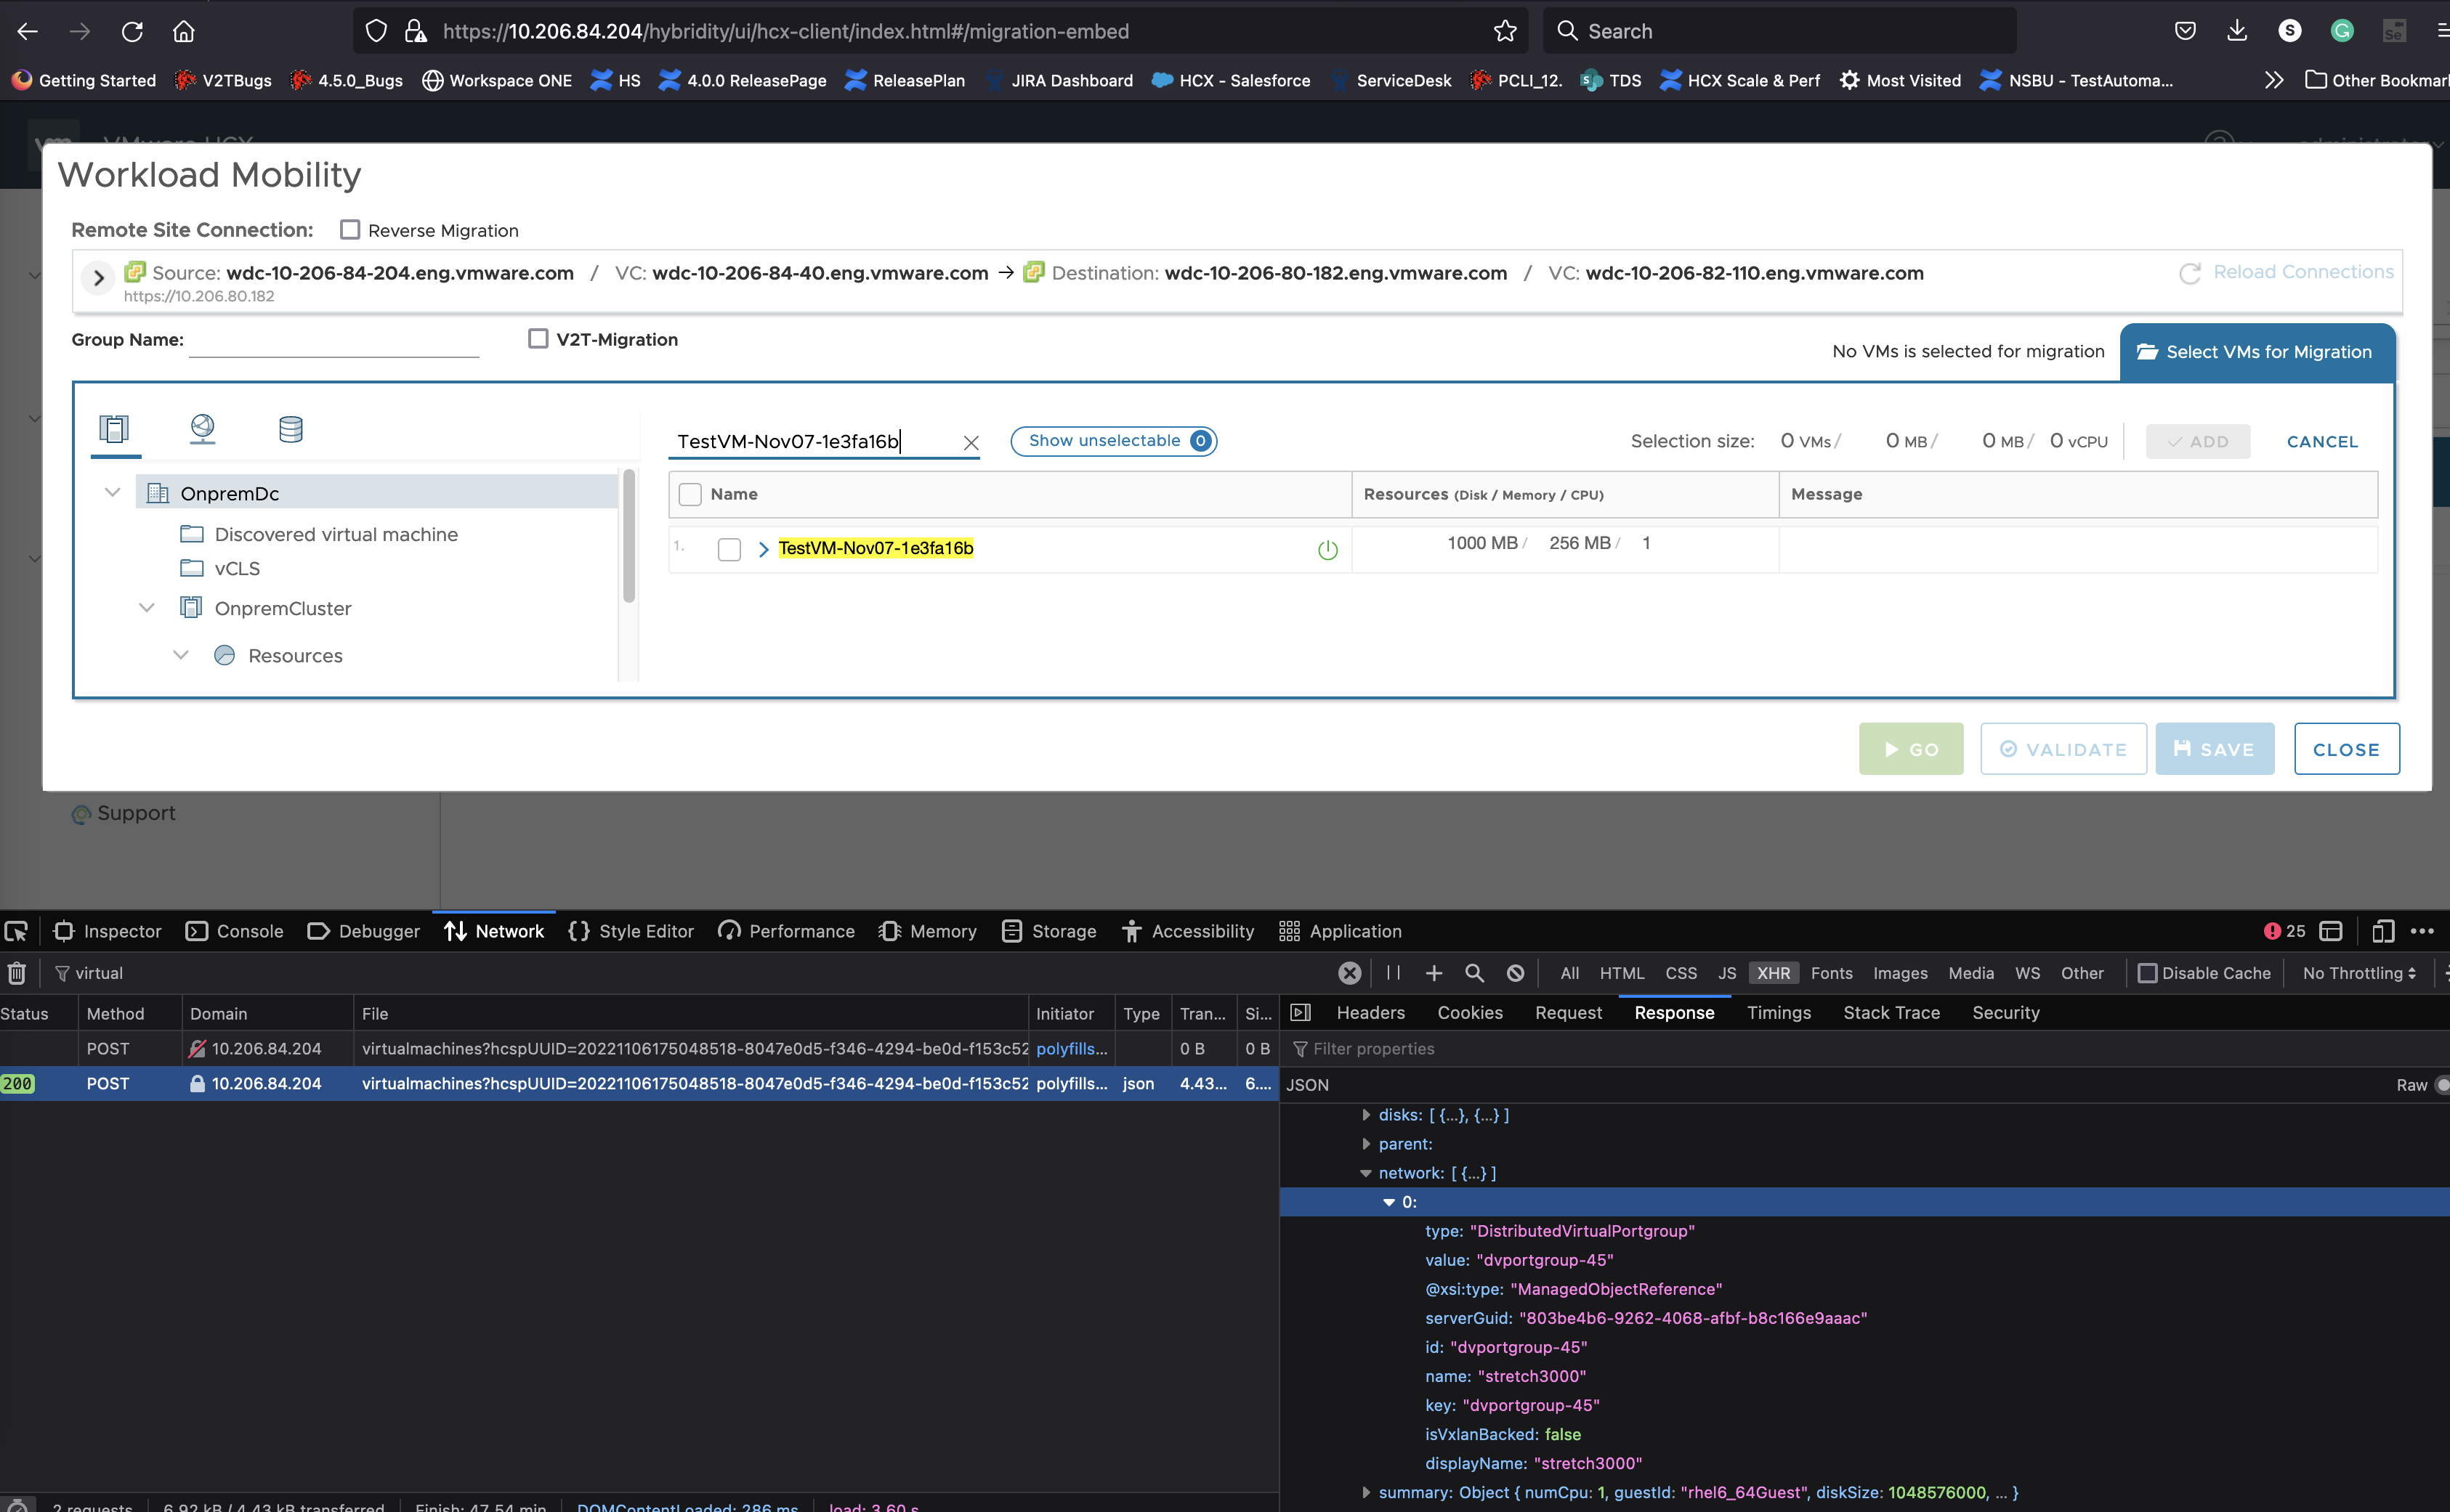Click the SAVE button

tap(2214, 749)
